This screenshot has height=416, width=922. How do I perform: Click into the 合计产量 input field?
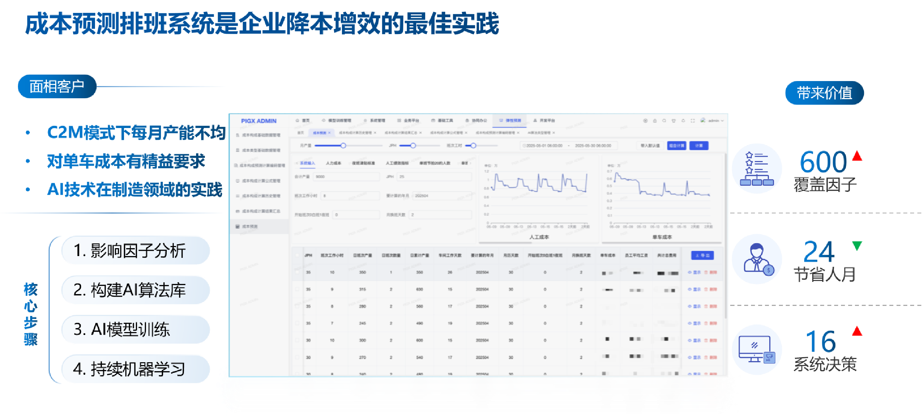pos(346,176)
